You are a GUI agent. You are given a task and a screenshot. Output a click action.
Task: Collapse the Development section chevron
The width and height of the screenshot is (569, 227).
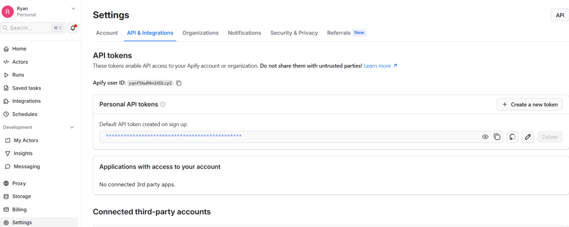[72, 127]
